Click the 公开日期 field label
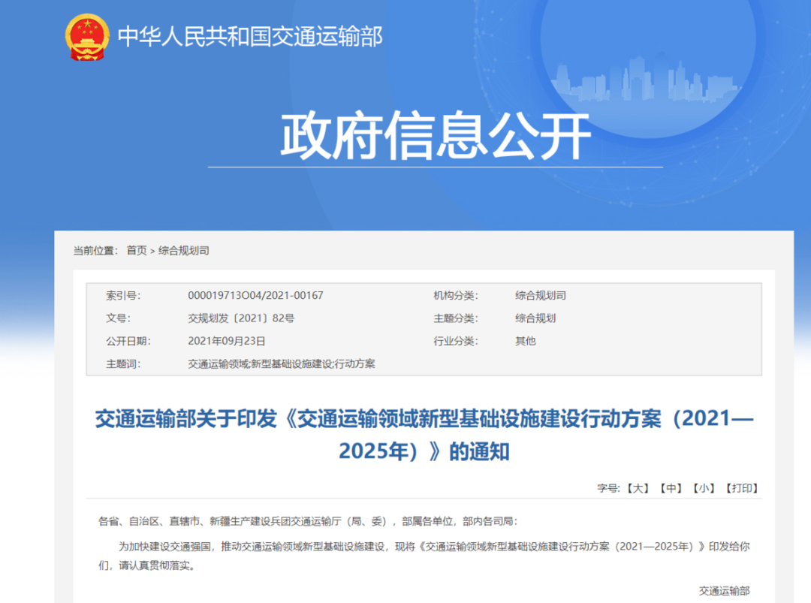The image size is (811, 603). [128, 341]
